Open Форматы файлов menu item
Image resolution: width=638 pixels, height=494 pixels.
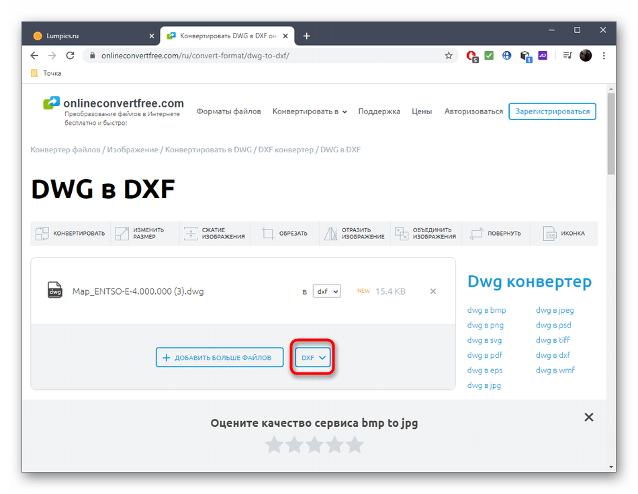point(228,111)
